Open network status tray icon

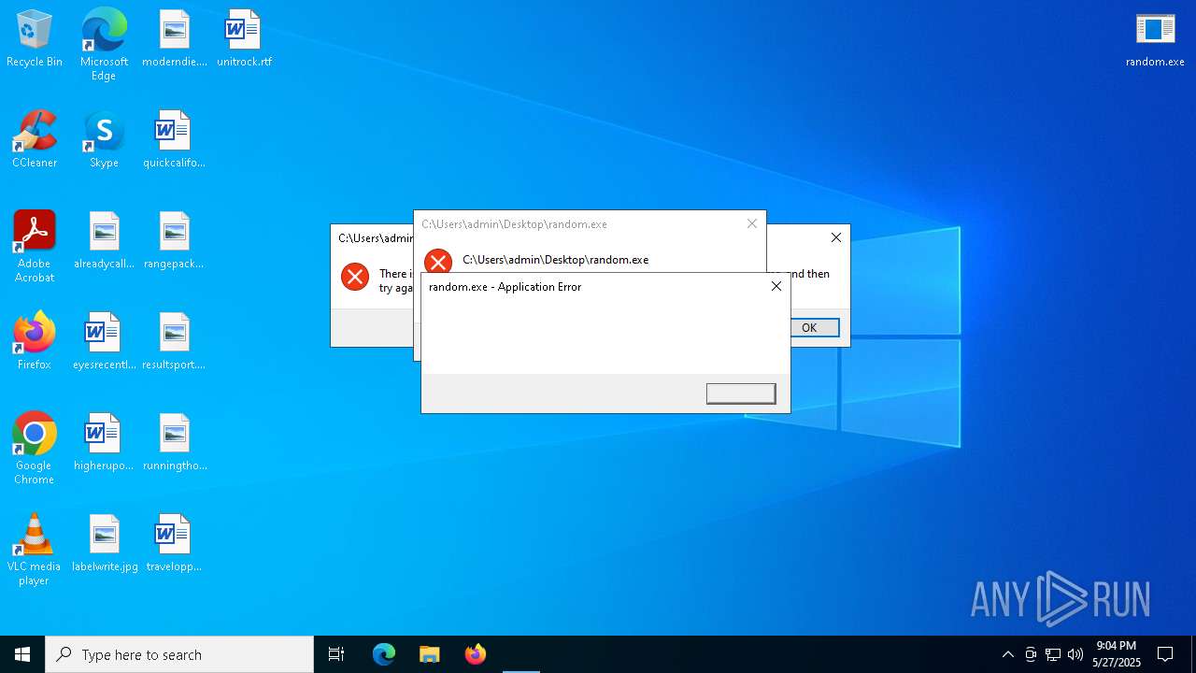click(x=1053, y=654)
